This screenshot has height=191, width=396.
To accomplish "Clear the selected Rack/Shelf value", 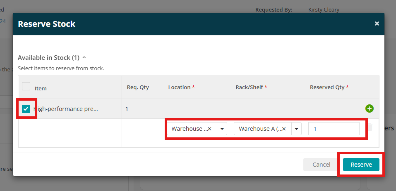I will click(284, 129).
